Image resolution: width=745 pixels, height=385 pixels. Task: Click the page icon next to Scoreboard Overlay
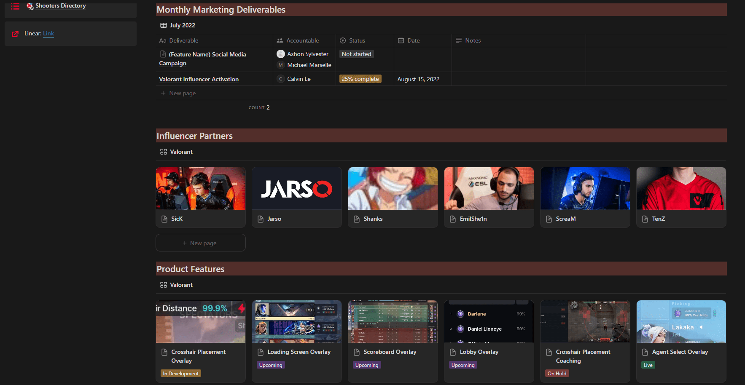(357, 352)
